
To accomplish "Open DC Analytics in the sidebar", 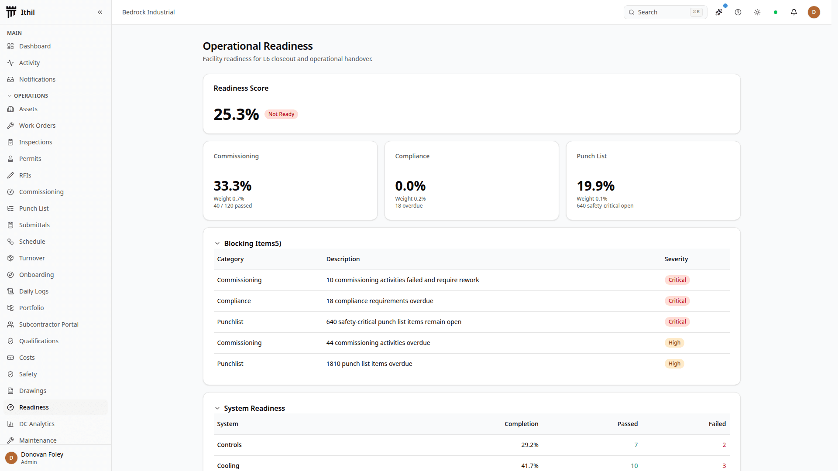I will pos(55,424).
